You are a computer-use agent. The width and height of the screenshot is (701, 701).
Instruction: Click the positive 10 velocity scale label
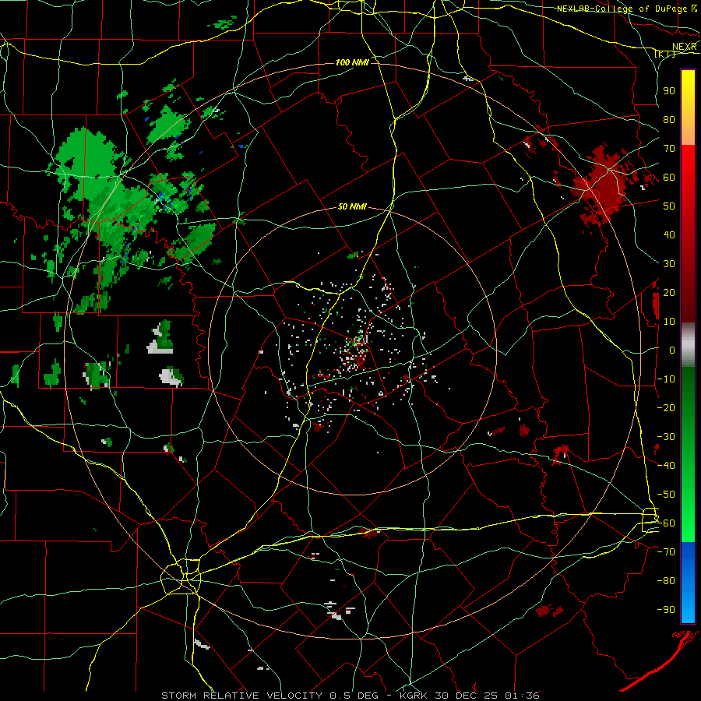point(669,322)
